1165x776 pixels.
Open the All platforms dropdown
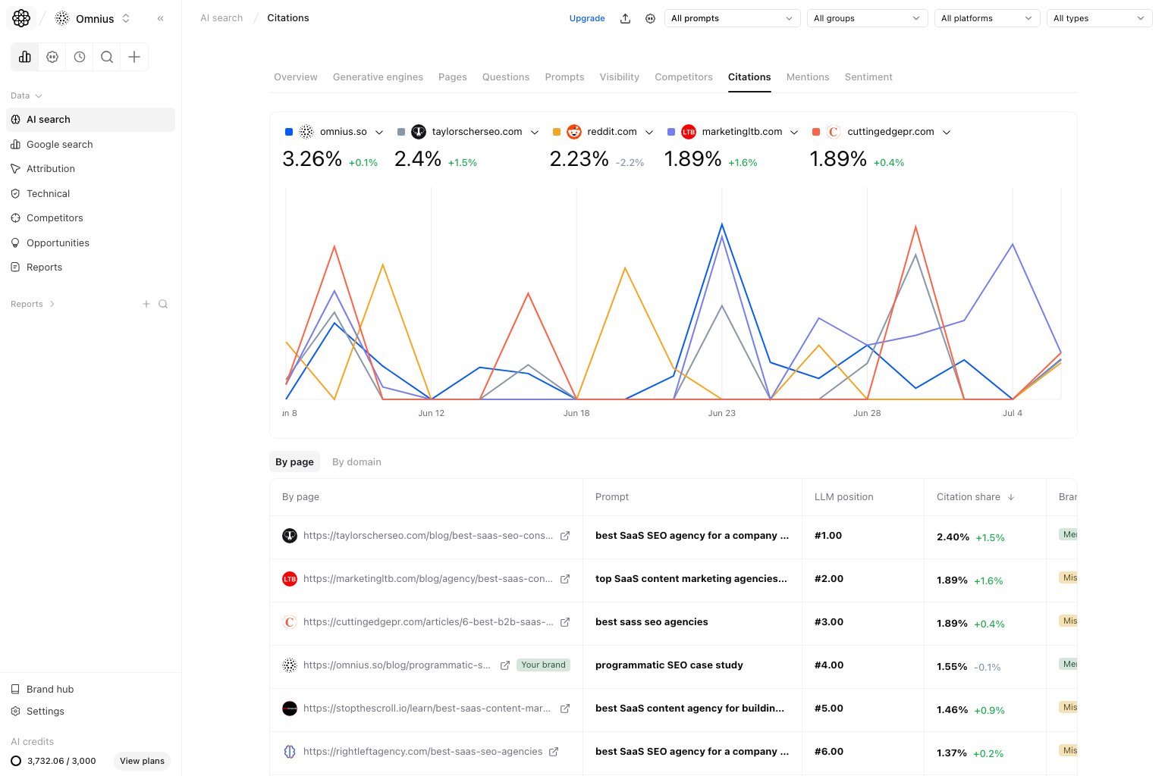pyautogui.click(x=987, y=18)
